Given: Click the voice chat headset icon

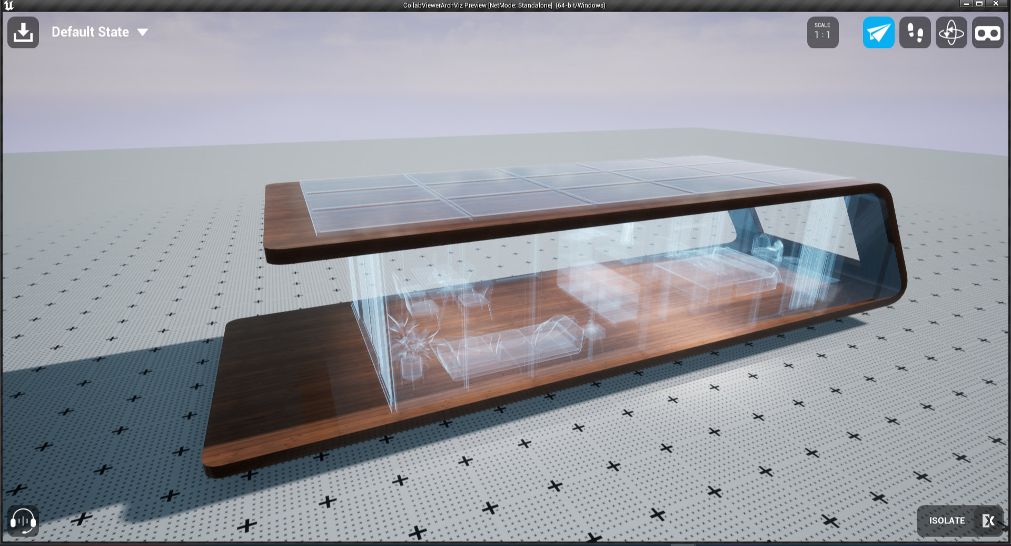Looking at the screenshot, I should pos(23,521).
